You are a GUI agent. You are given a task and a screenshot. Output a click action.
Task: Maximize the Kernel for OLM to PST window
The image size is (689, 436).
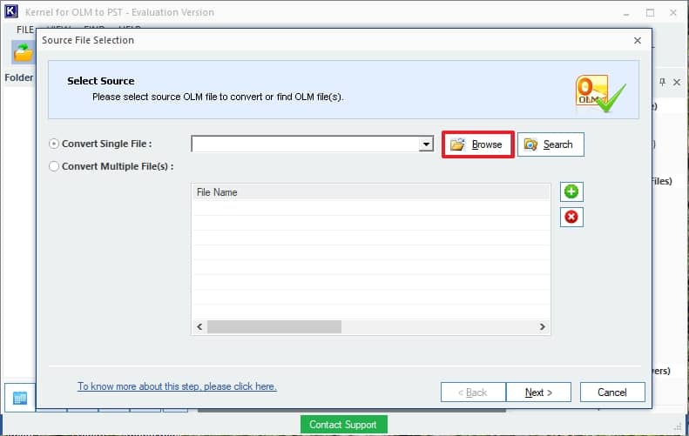pyautogui.click(x=650, y=13)
